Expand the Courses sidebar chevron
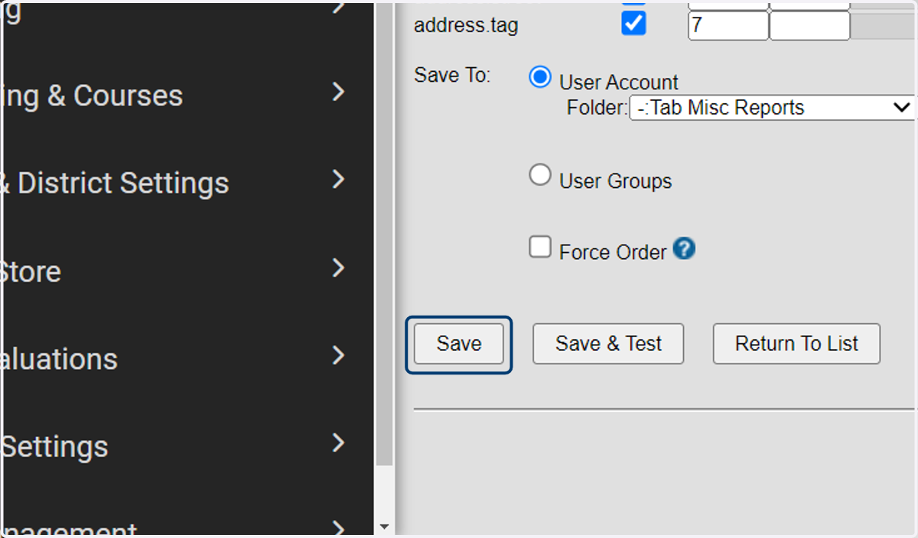Image resolution: width=918 pixels, height=538 pixels. point(340,92)
